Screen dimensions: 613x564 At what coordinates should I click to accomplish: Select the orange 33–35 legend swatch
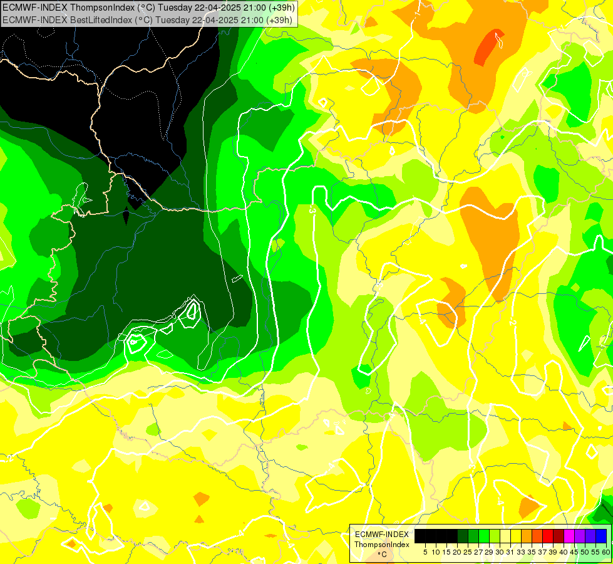click(x=527, y=536)
